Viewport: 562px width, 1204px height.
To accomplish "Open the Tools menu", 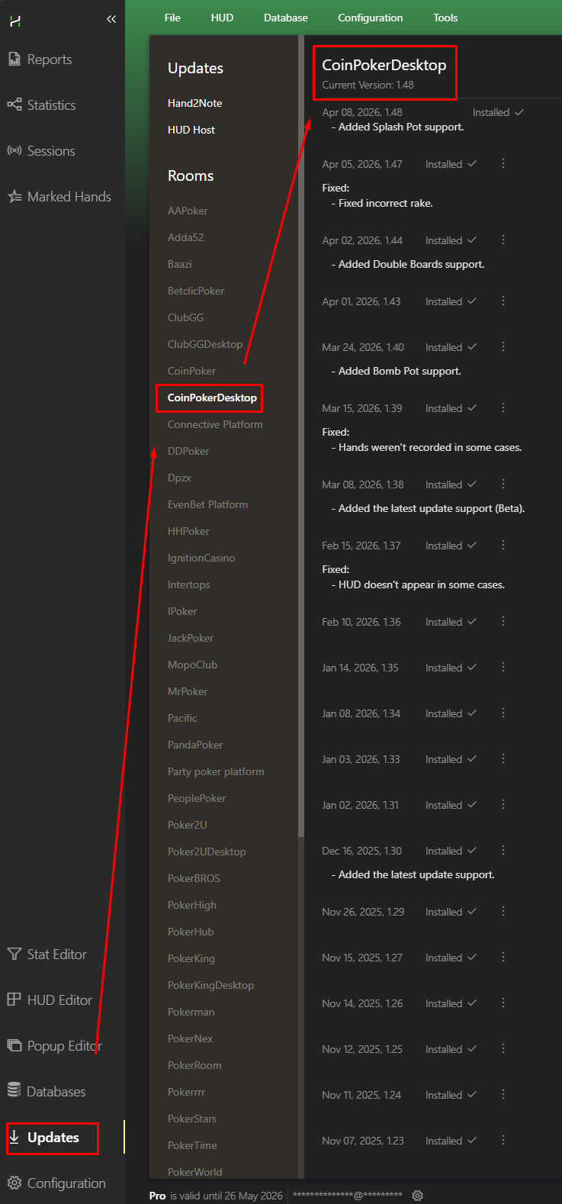I will 445,18.
